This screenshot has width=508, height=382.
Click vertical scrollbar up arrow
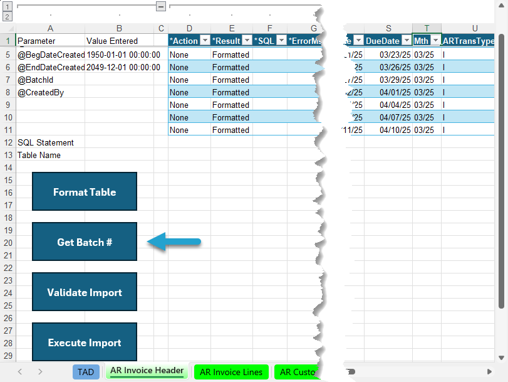[501, 5]
